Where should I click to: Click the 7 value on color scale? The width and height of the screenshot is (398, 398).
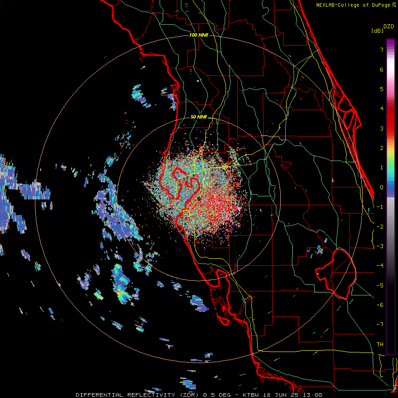382,50
